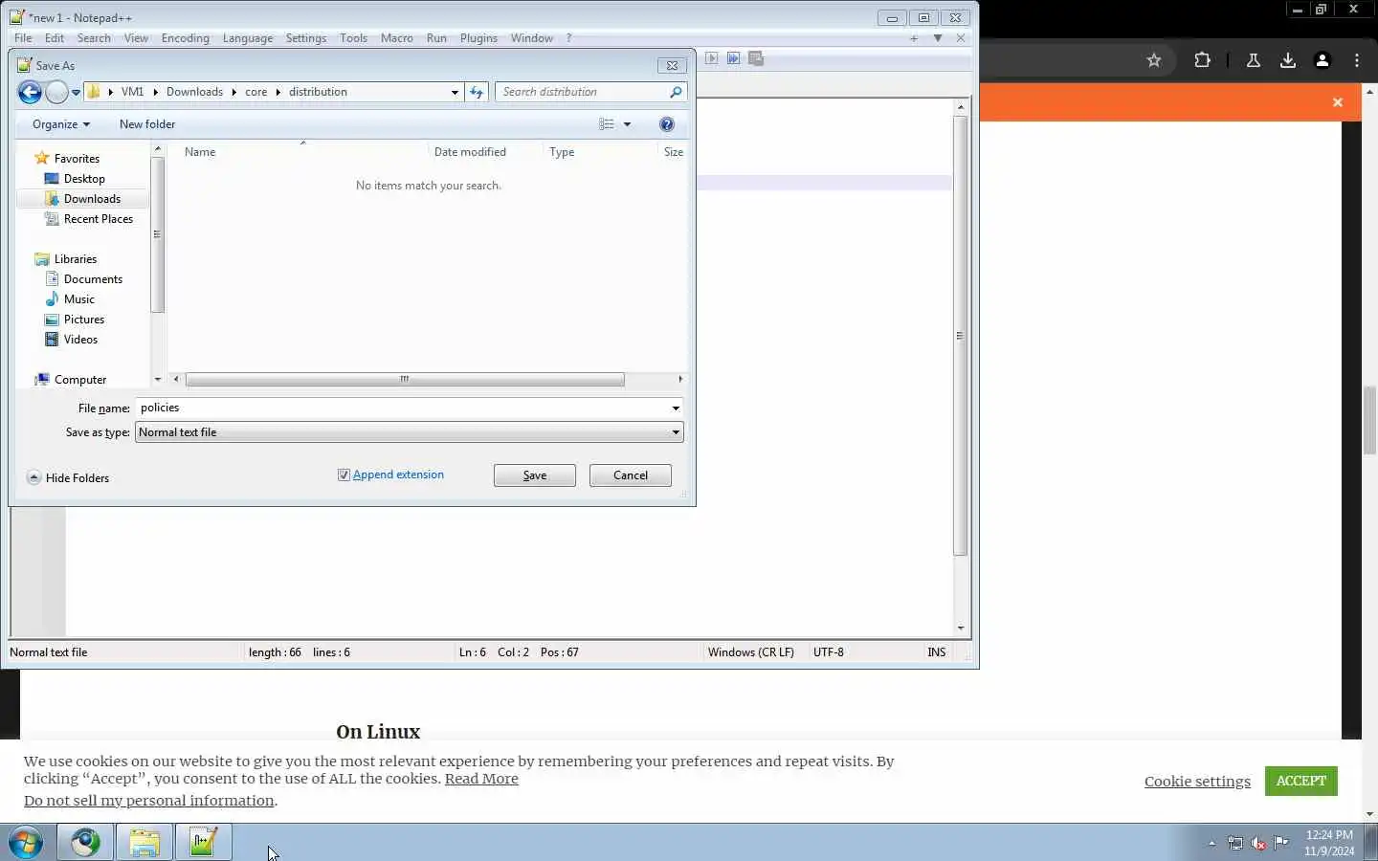Open the Notepad++ Plugins menu
This screenshot has height=861, width=1378.
478,38
